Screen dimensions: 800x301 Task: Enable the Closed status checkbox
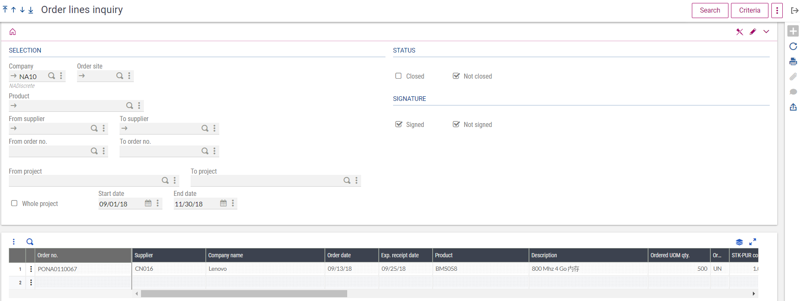click(x=399, y=76)
